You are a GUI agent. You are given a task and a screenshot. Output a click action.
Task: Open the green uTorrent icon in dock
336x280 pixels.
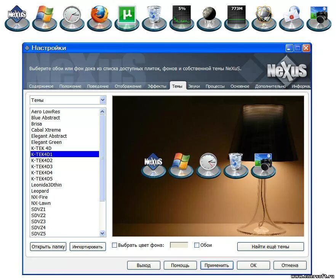pyautogui.click(x=127, y=18)
